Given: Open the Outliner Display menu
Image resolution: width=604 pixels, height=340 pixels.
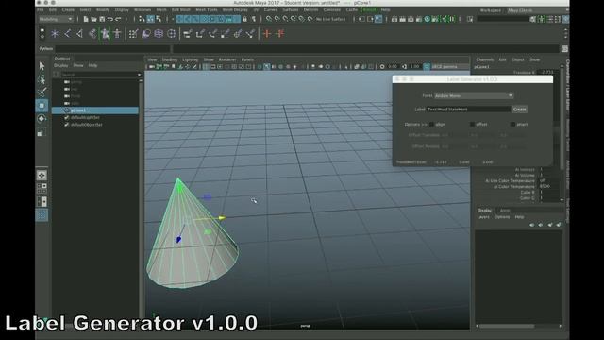Looking at the screenshot, I should click(x=60, y=65).
